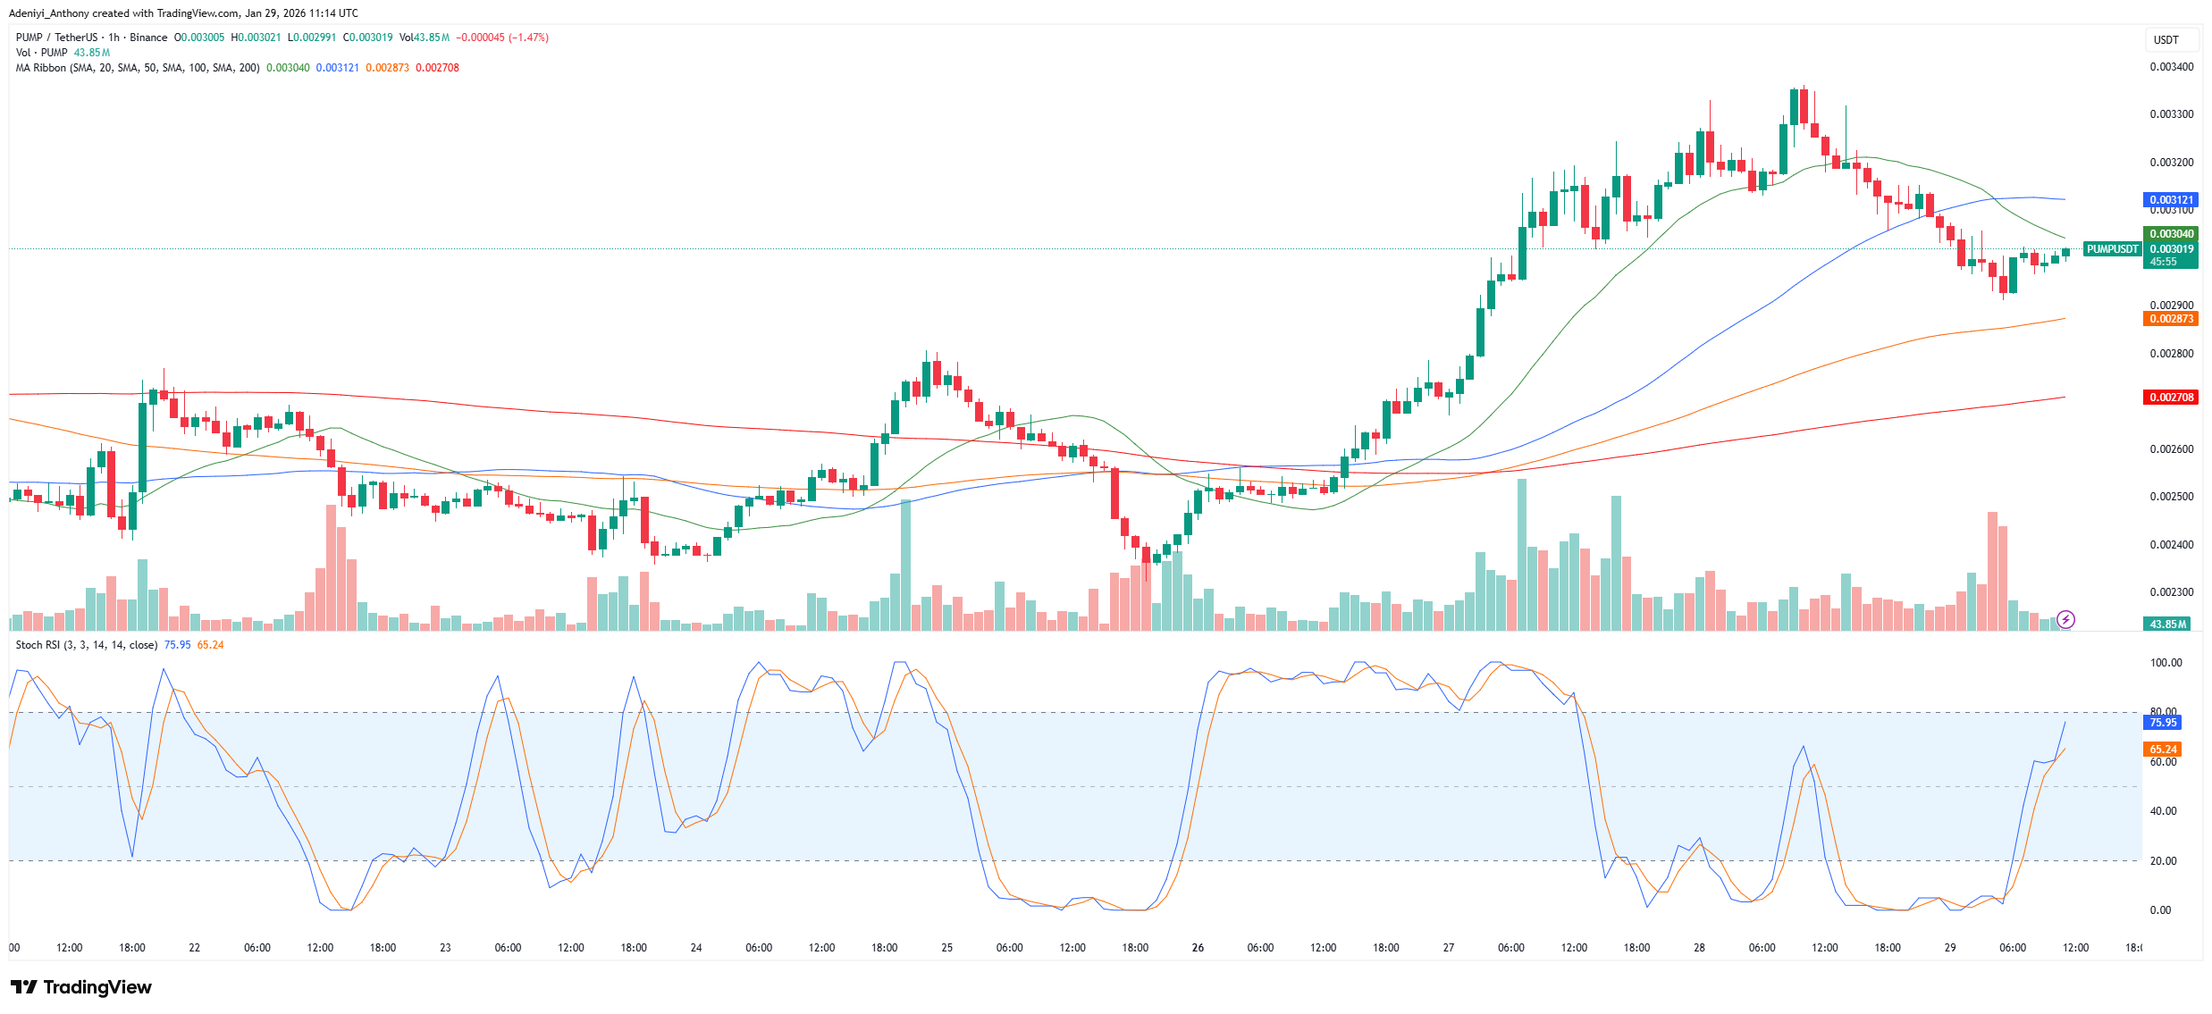Click date label 23 on time axis

point(445,948)
